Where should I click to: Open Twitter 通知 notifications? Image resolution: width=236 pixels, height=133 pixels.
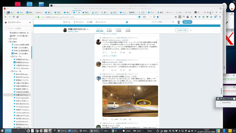pyautogui.click(x=90, y=22)
